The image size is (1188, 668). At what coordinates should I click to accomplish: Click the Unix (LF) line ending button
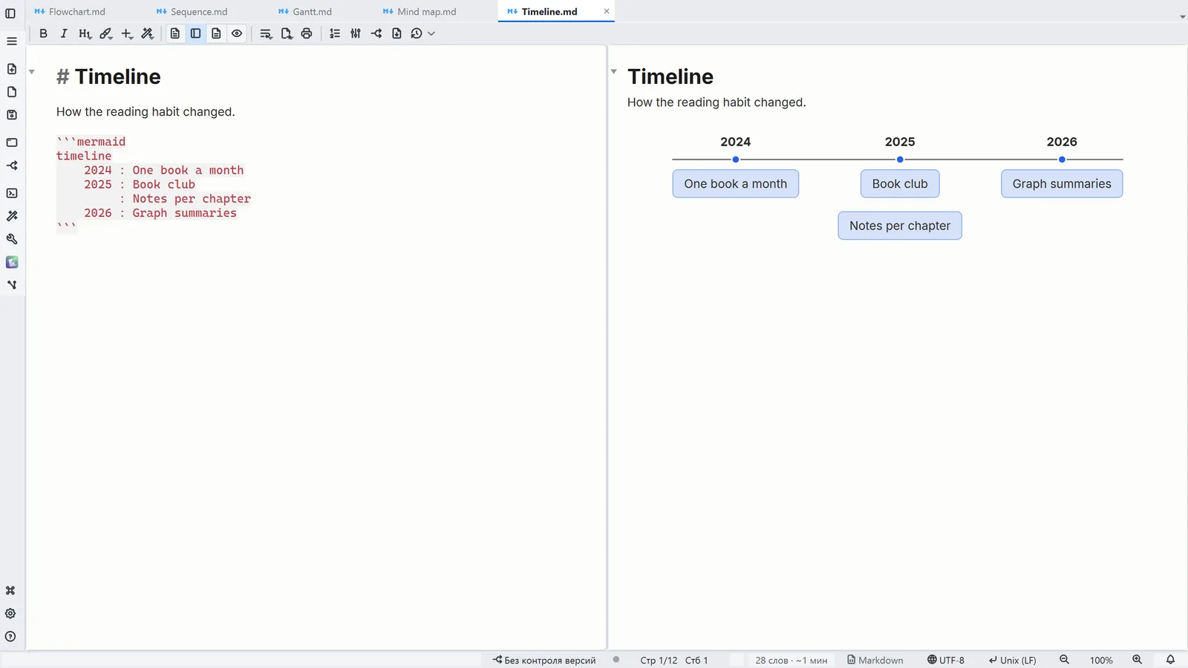(x=1012, y=660)
